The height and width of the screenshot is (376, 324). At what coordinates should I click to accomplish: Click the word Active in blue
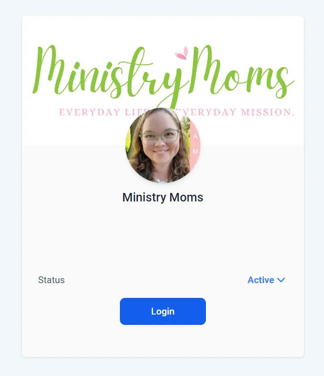(260, 280)
